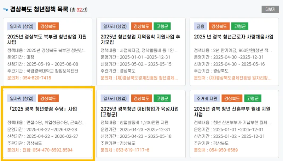
Task: Click 금융 tag on 사랑채움사업 card
Action: [200, 26]
